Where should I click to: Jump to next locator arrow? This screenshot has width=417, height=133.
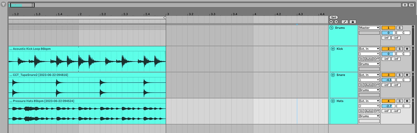pos(336,22)
